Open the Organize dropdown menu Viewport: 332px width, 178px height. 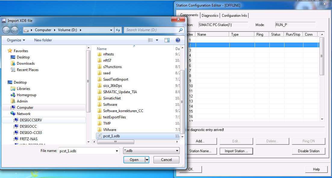point(16,40)
